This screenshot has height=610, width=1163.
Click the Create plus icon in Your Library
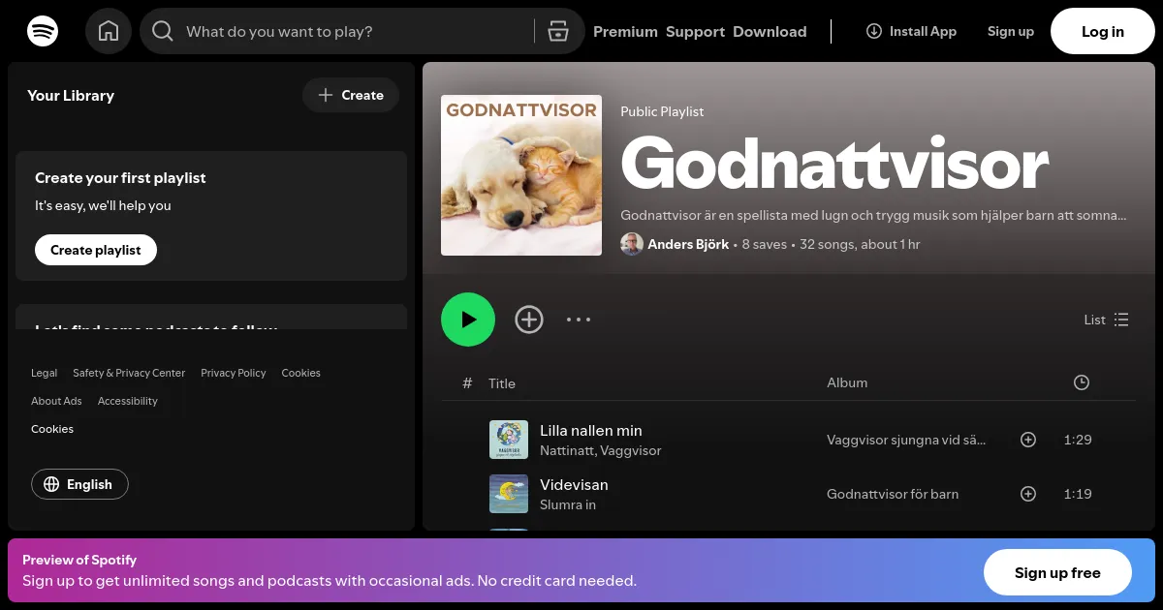click(327, 95)
